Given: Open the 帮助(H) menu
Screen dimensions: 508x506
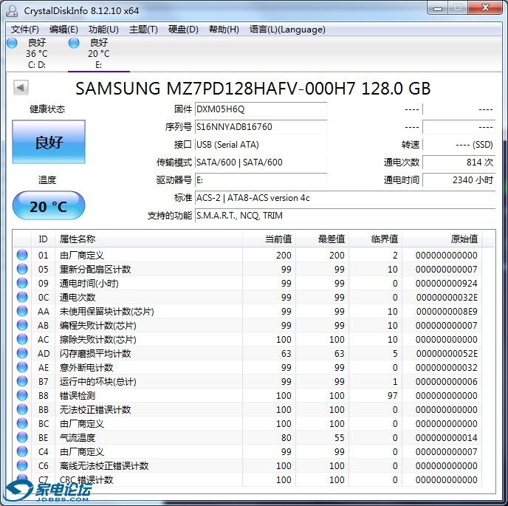Looking at the screenshot, I should [224, 30].
